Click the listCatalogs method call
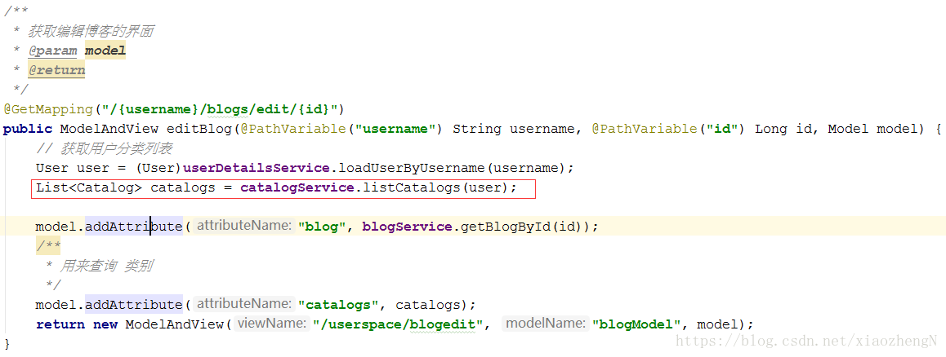 pos(412,187)
